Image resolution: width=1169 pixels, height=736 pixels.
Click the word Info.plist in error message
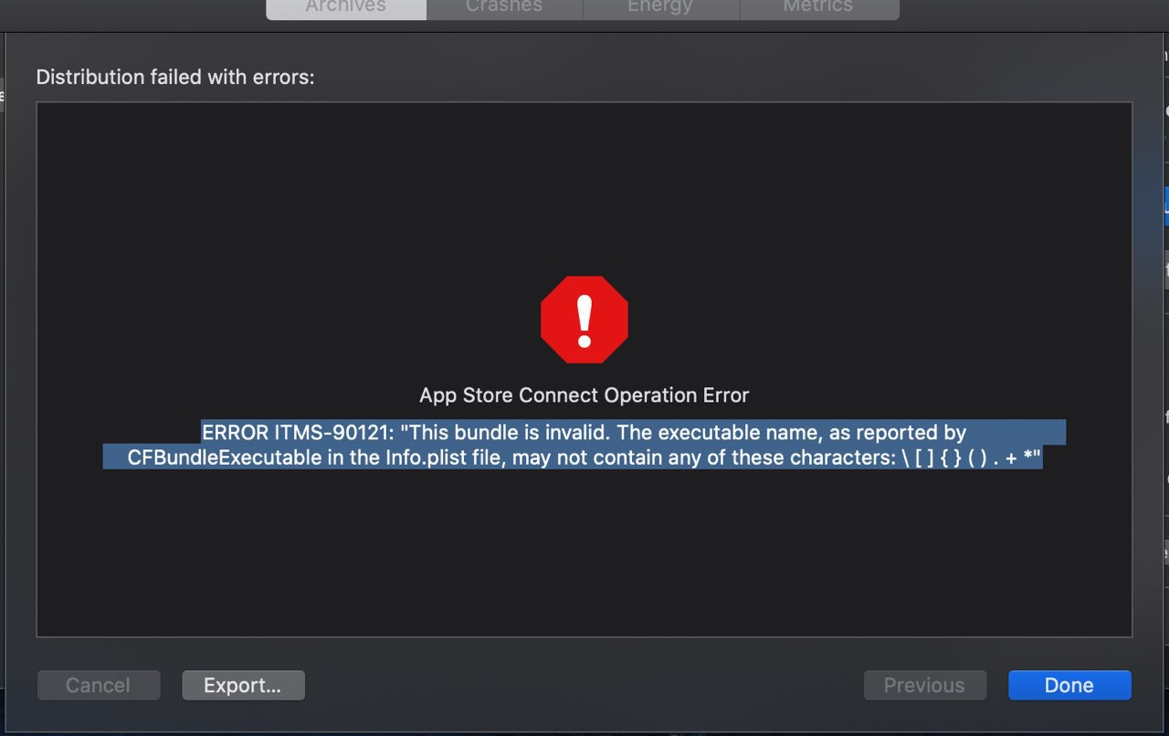tap(426, 457)
